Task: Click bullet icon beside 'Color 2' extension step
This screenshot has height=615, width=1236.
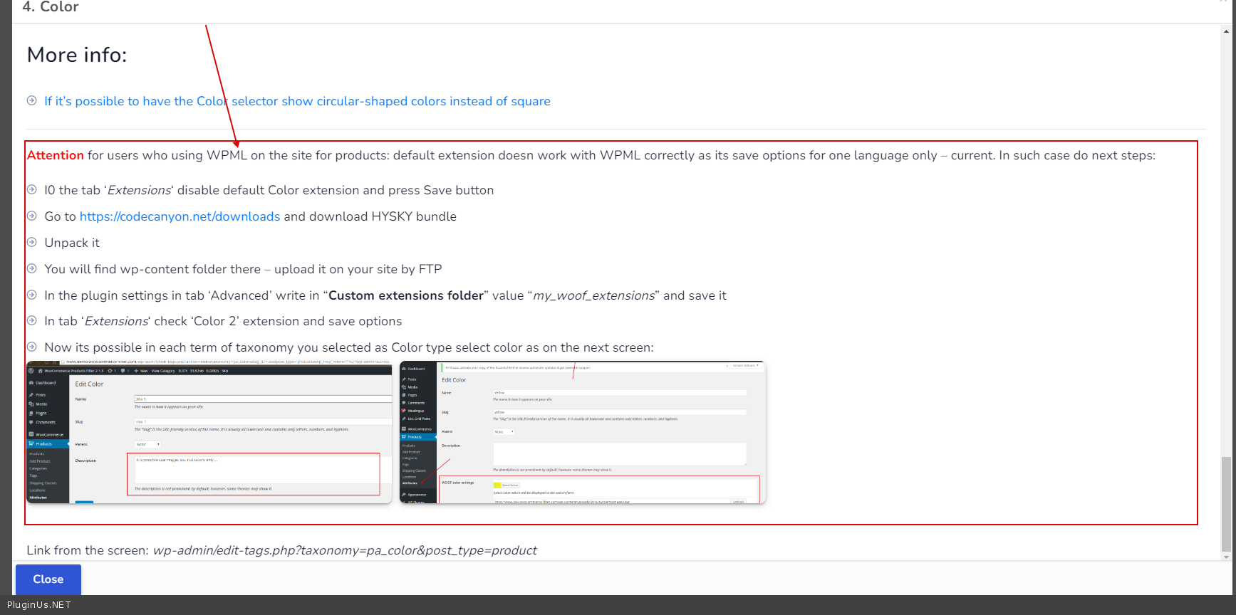Action: tap(31, 320)
